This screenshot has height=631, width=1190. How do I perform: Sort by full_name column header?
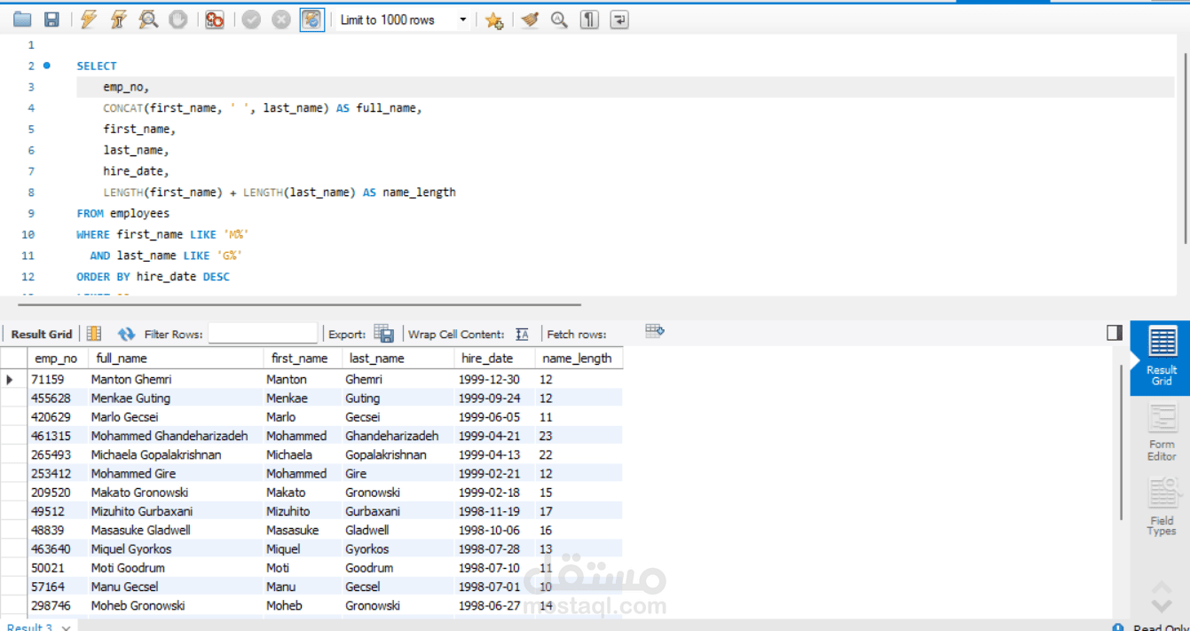175,359
